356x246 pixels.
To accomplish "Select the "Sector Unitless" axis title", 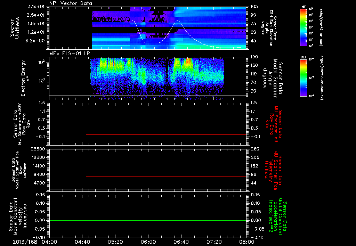I will click(15, 28).
